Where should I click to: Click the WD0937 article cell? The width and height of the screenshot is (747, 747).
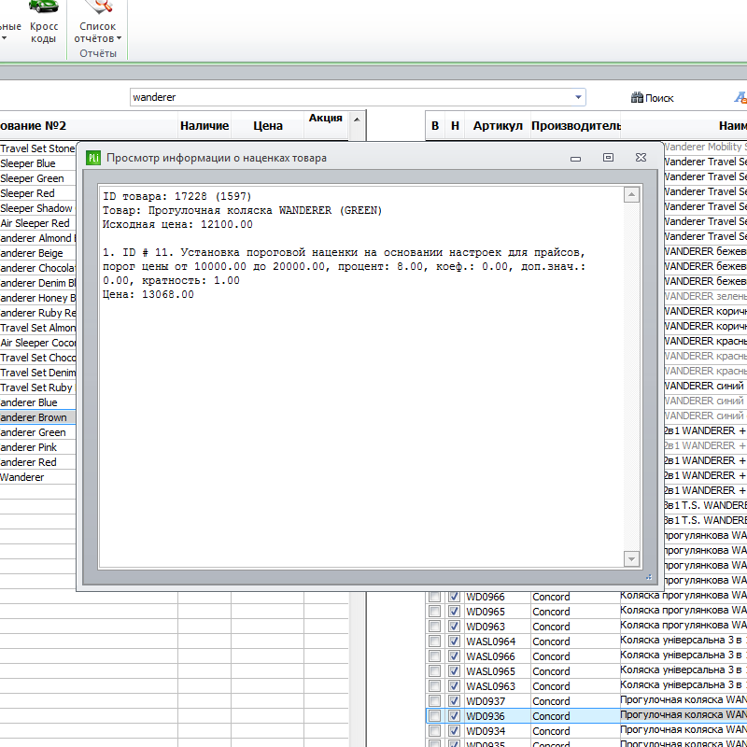click(498, 701)
